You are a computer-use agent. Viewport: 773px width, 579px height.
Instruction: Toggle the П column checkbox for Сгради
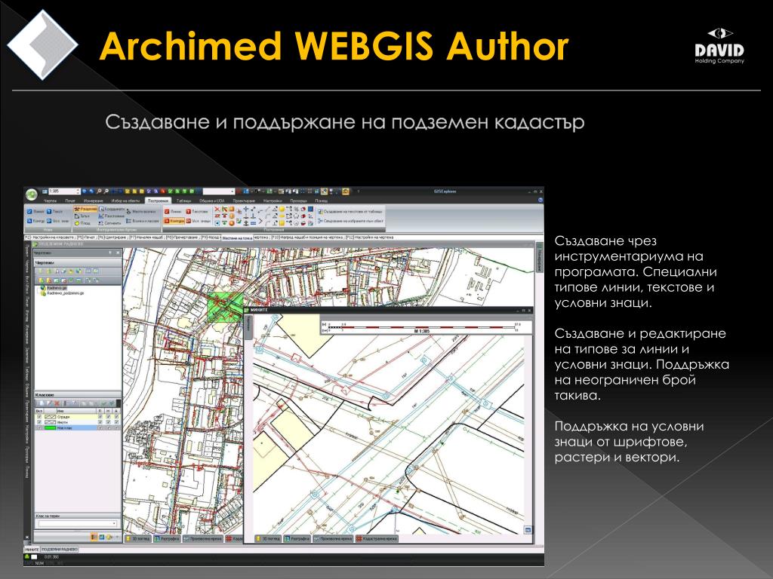tap(100, 416)
